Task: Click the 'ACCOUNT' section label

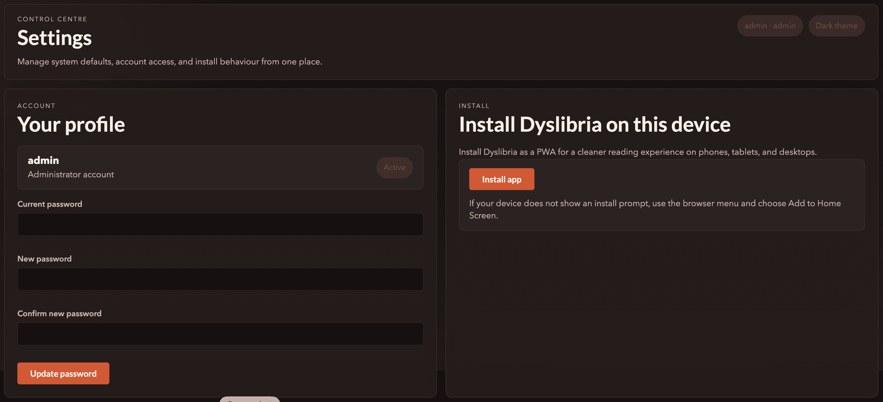Action: 36,106
